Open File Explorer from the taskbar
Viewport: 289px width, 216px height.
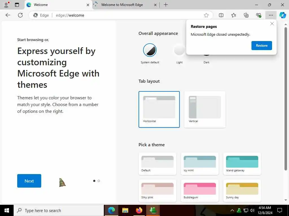125,210
